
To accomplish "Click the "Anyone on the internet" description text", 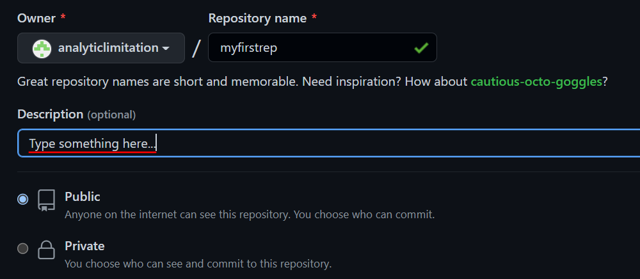I will [x=250, y=214].
